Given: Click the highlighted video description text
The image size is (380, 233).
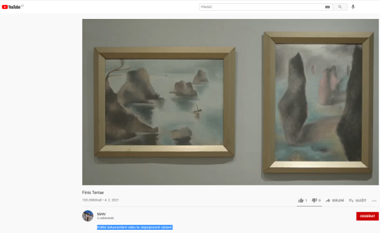Looking at the screenshot, I should click(x=135, y=227).
